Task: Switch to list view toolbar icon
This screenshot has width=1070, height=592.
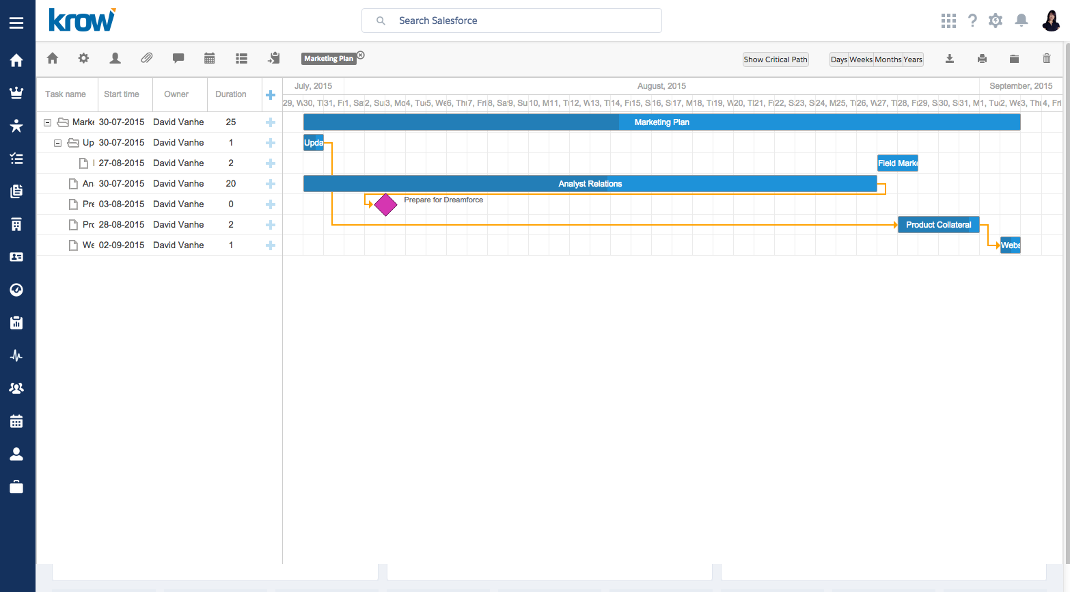Action: [241, 59]
